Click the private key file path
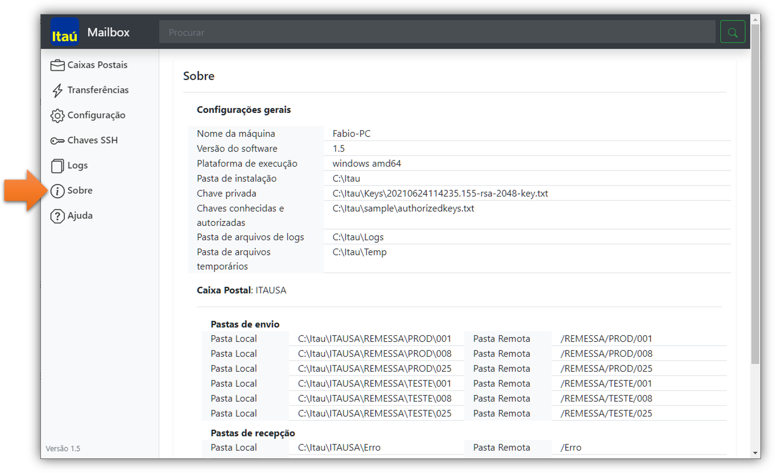Image resolution: width=775 pixels, height=473 pixels. pyautogui.click(x=440, y=193)
